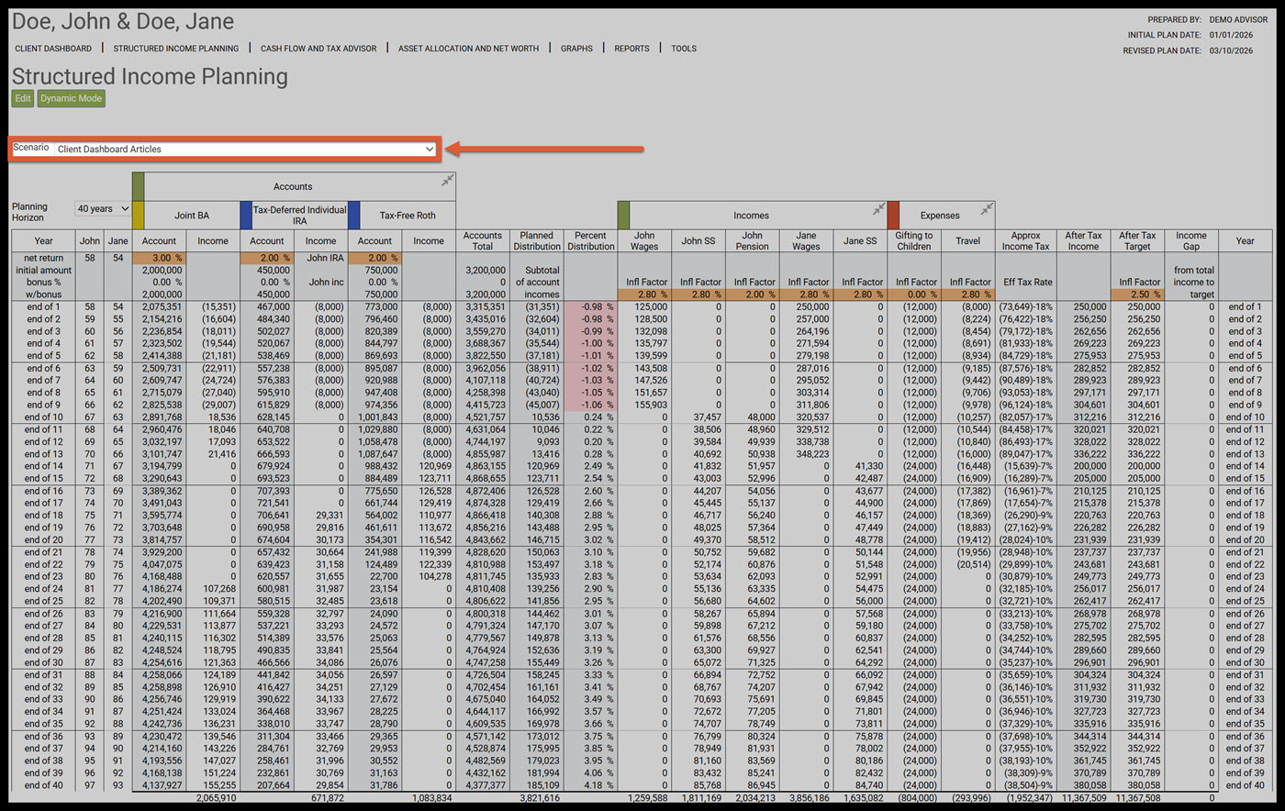The height and width of the screenshot is (811, 1285).
Task: Click the green color square beside Accounts
Action: tap(139, 186)
